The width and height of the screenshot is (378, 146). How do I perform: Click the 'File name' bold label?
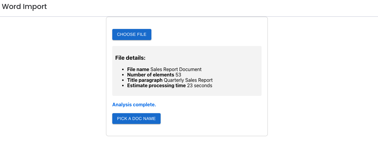[138, 69]
